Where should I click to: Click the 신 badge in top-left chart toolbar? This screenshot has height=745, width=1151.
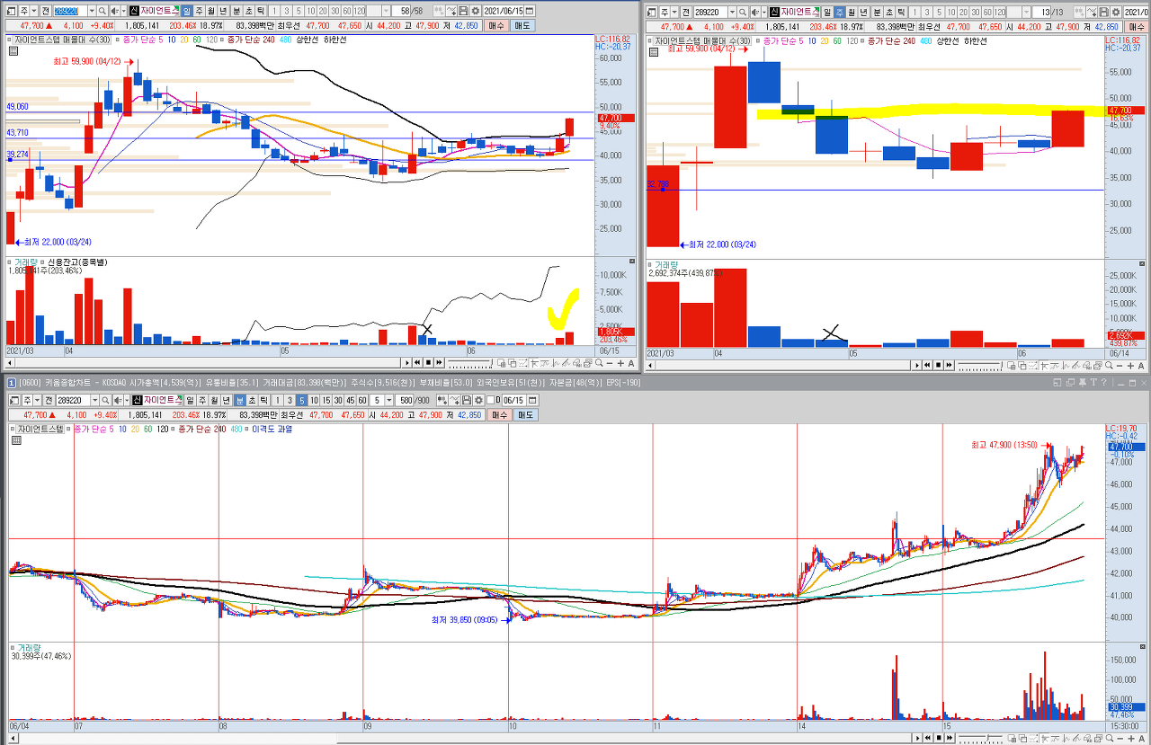[x=134, y=11]
